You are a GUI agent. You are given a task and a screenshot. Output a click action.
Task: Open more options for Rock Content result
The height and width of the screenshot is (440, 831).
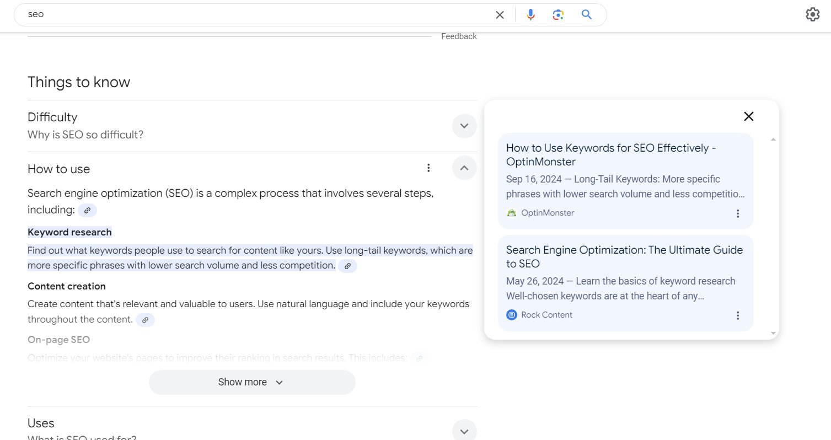tap(738, 315)
